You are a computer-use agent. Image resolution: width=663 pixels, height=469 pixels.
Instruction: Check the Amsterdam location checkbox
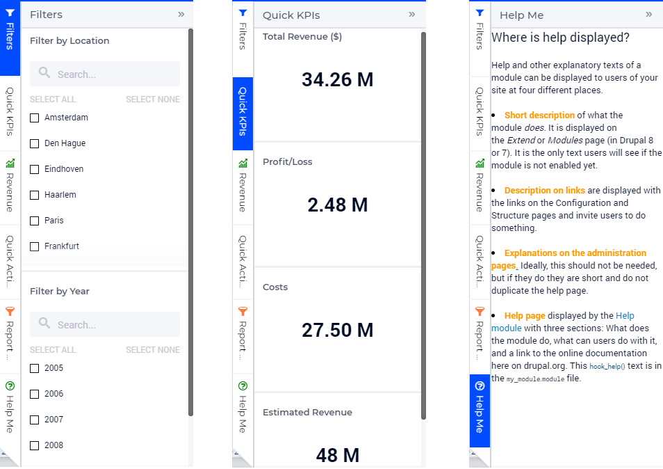coord(33,118)
